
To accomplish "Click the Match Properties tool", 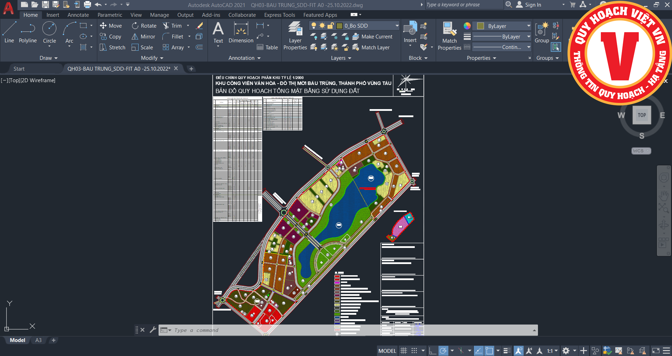I will point(449,36).
